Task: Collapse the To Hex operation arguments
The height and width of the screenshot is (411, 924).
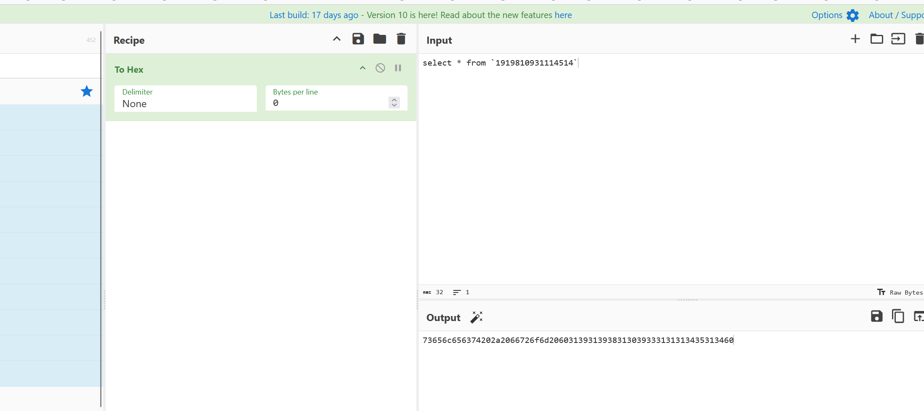Action: pos(362,68)
